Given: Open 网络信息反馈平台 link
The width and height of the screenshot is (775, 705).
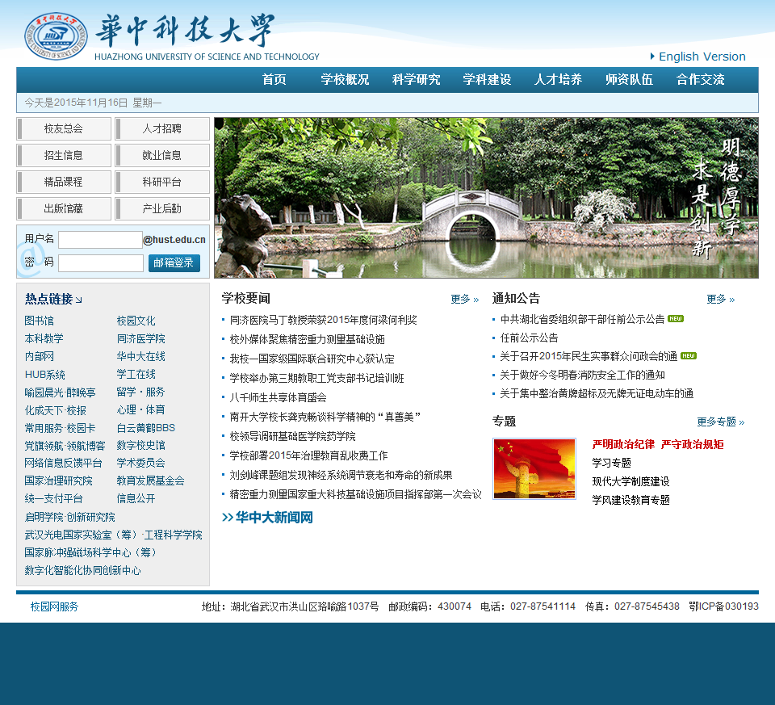Looking at the screenshot, I should point(63,464).
